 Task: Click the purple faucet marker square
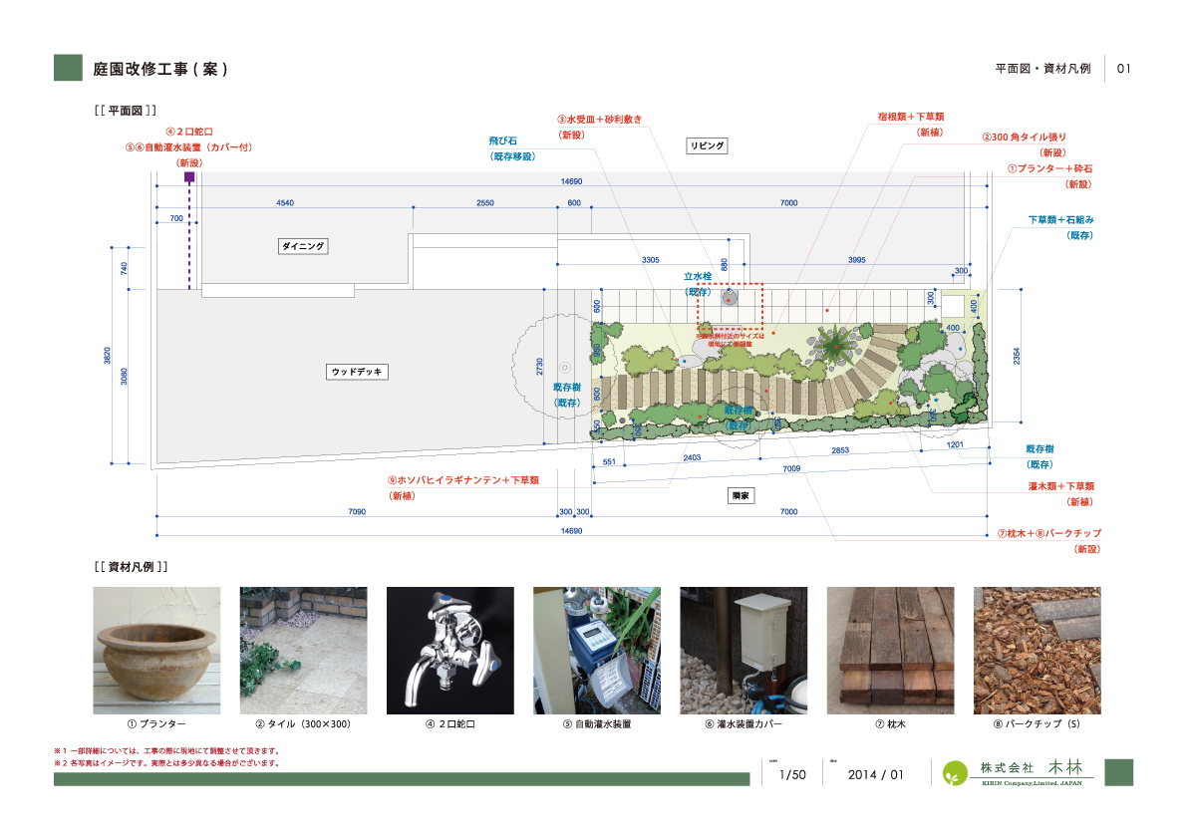click(189, 177)
